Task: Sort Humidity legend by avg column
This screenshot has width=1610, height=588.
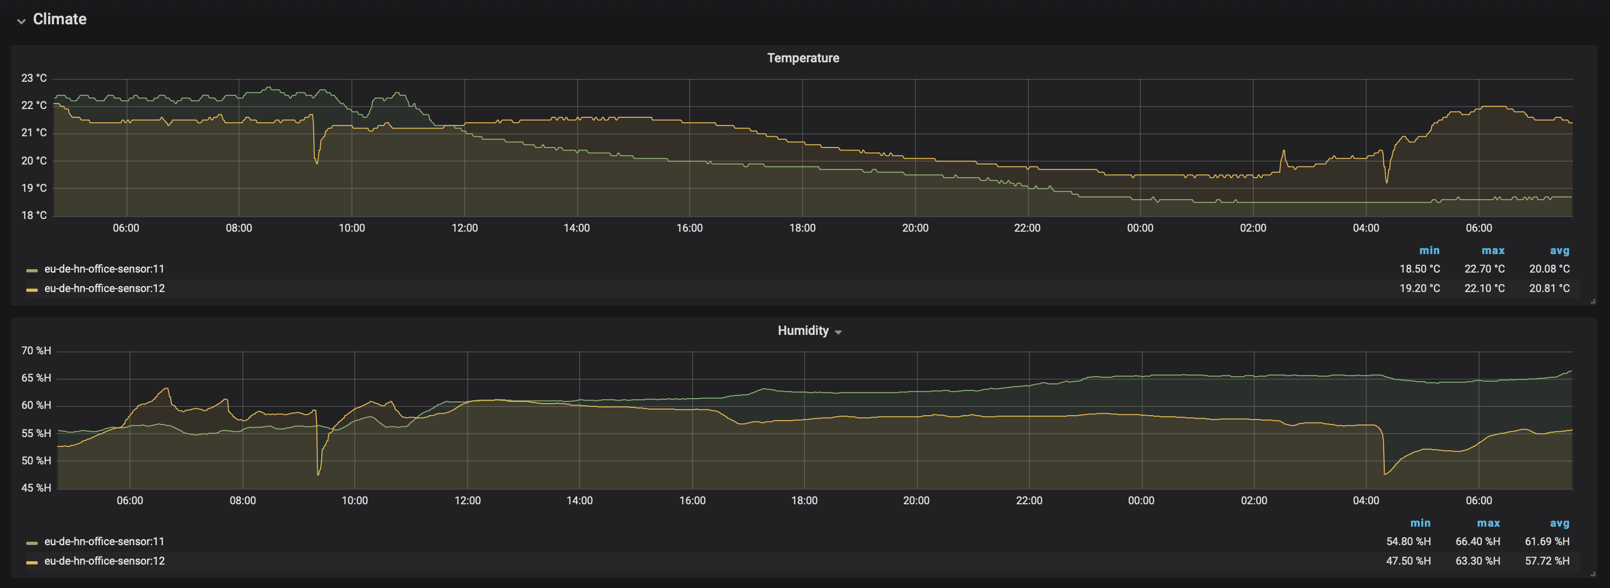Action: tap(1559, 523)
